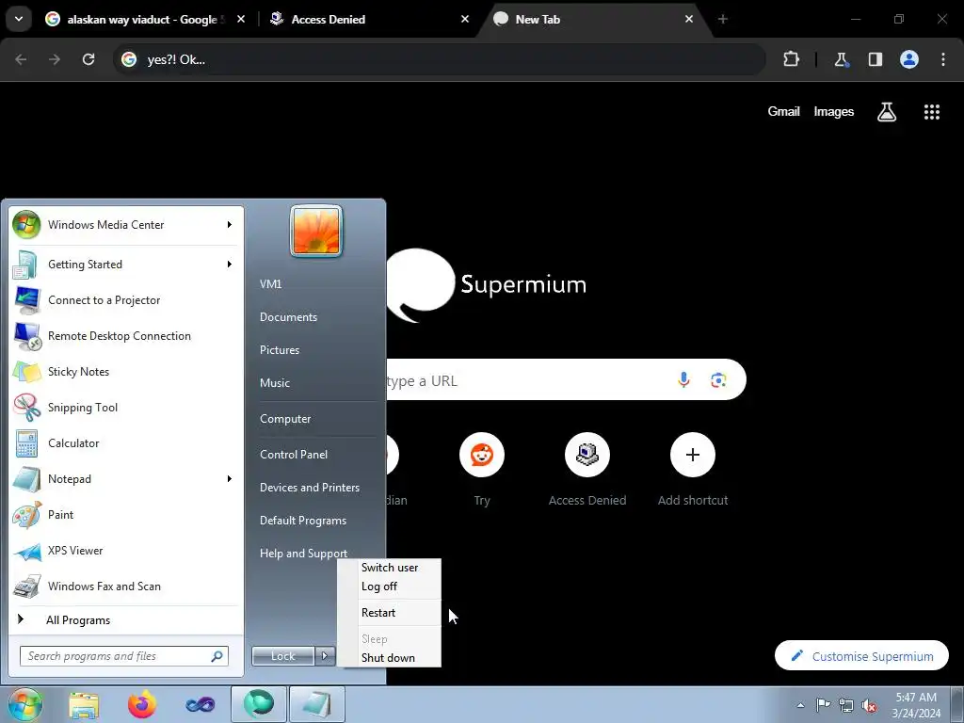Open File Explorer from the taskbar
964x723 pixels.
[x=84, y=704]
